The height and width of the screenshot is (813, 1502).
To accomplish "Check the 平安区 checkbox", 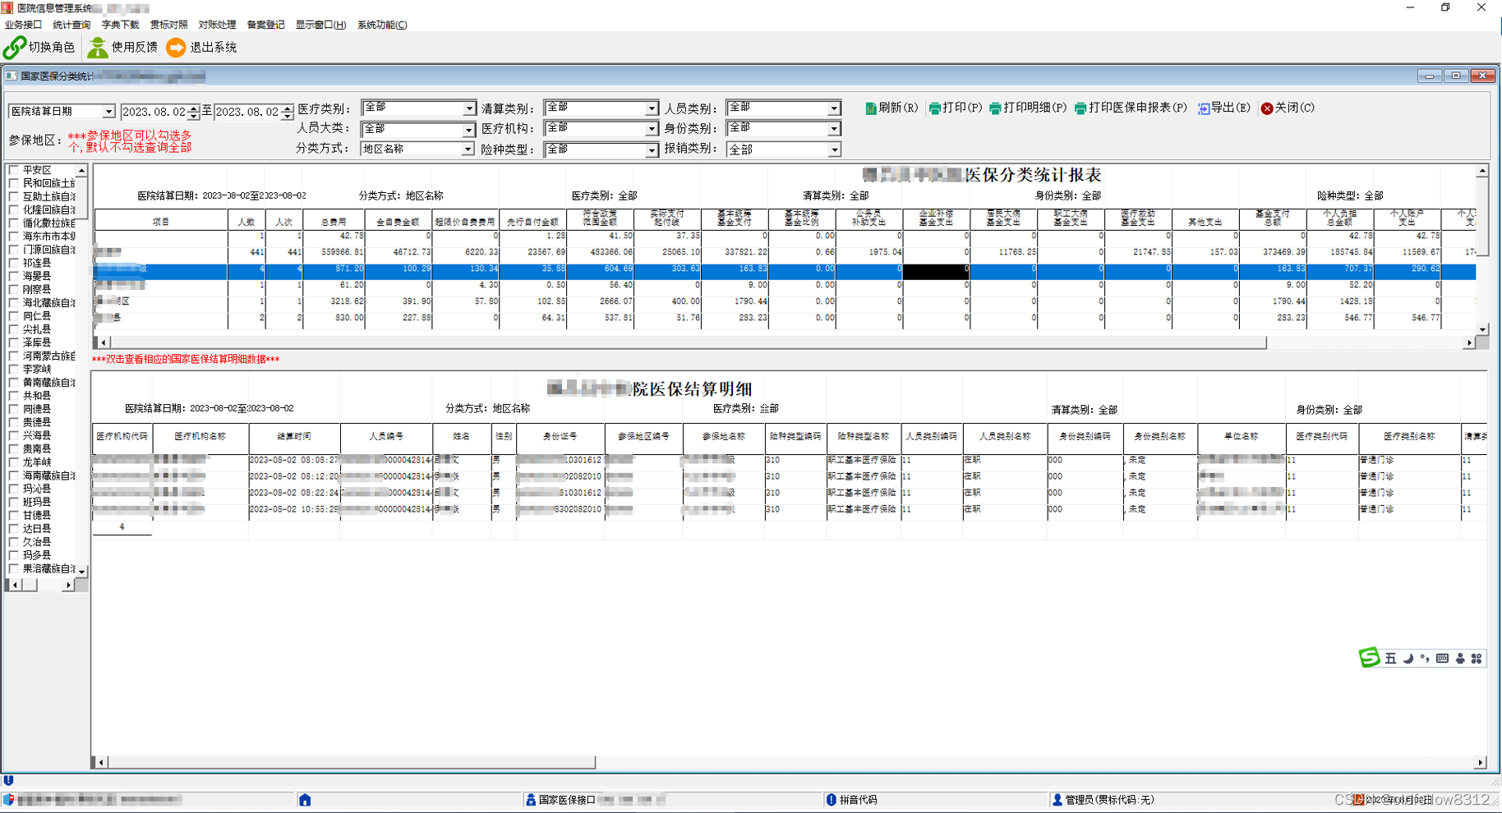I will (12, 169).
